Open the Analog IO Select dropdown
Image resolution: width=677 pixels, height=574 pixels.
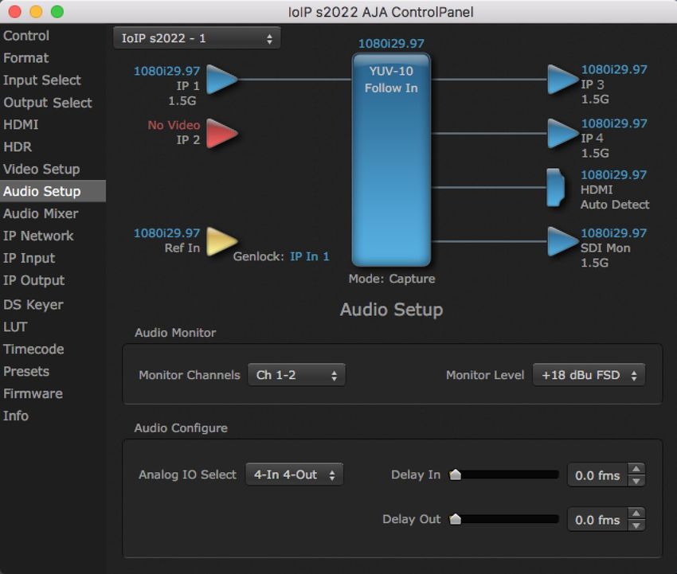(295, 474)
